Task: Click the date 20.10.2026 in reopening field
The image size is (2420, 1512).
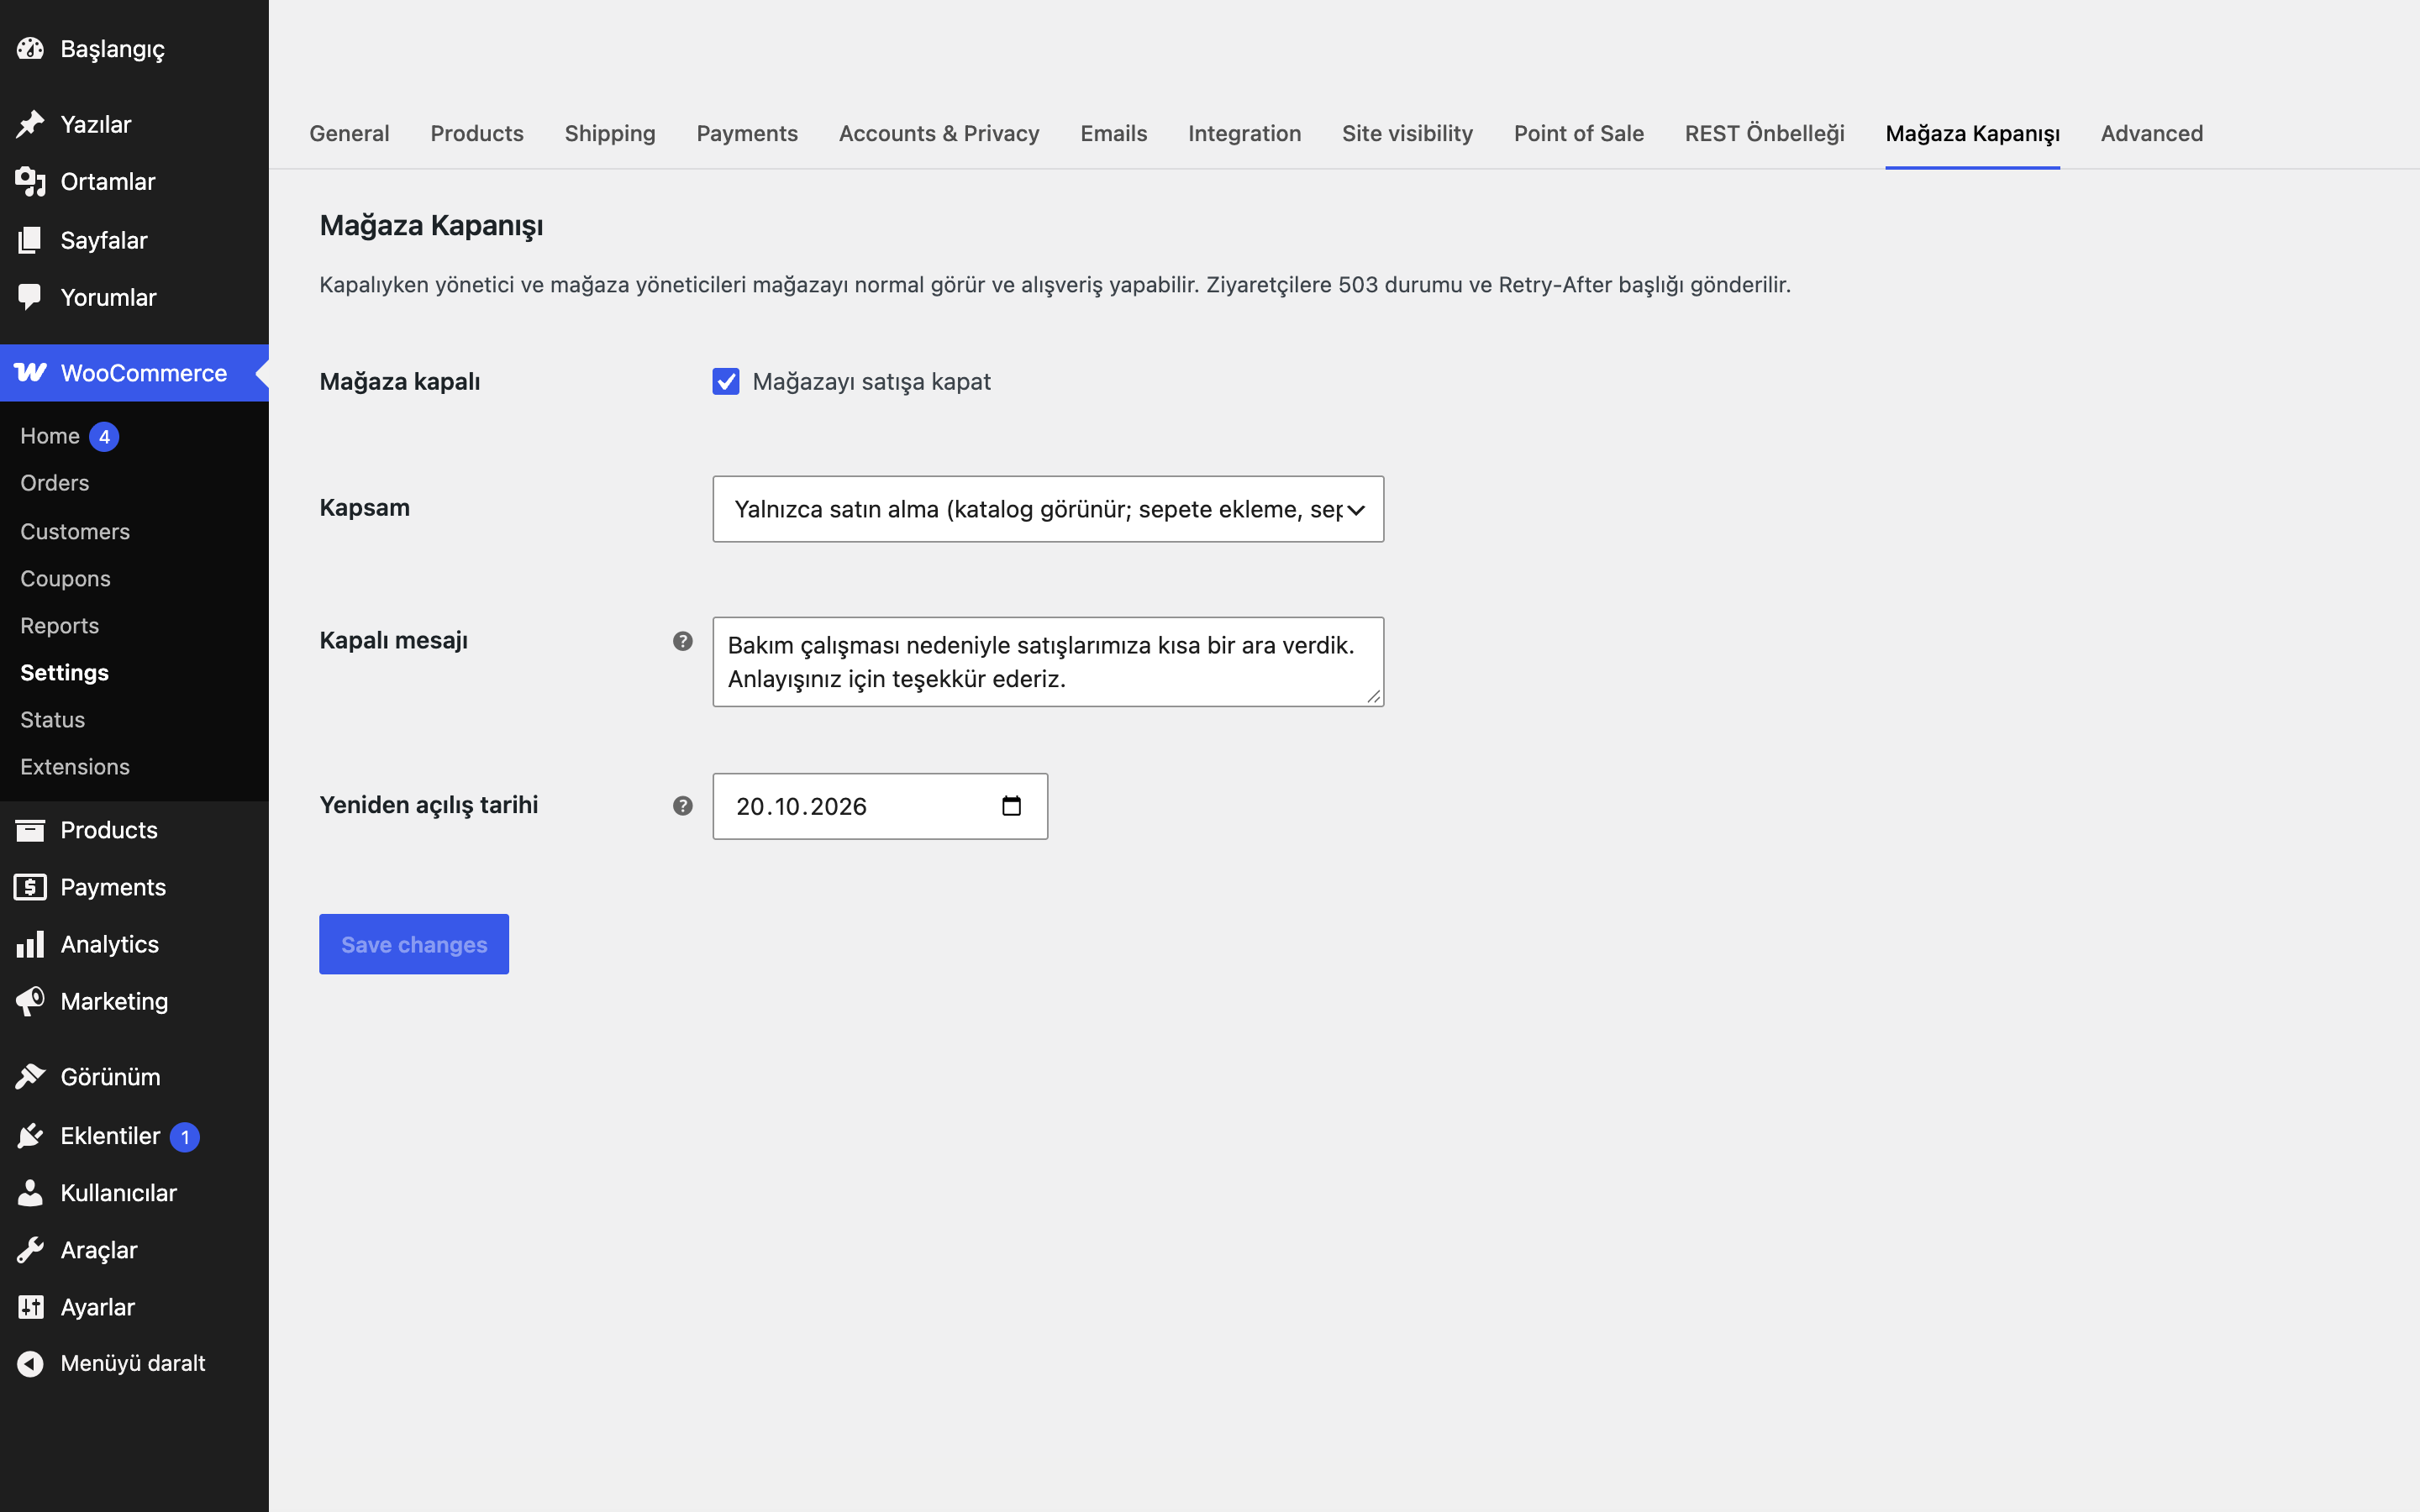Action: pos(801,806)
